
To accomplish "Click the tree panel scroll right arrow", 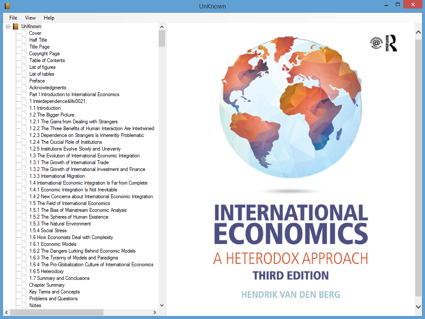I will [155, 312].
